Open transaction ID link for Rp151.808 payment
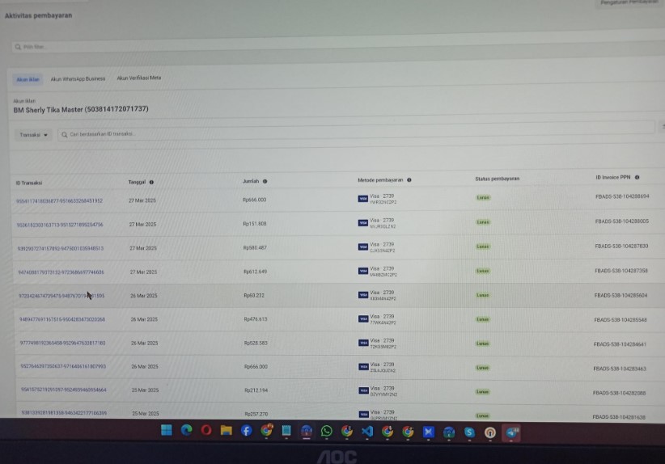Viewport: 665px width, 464px height. (x=60, y=225)
